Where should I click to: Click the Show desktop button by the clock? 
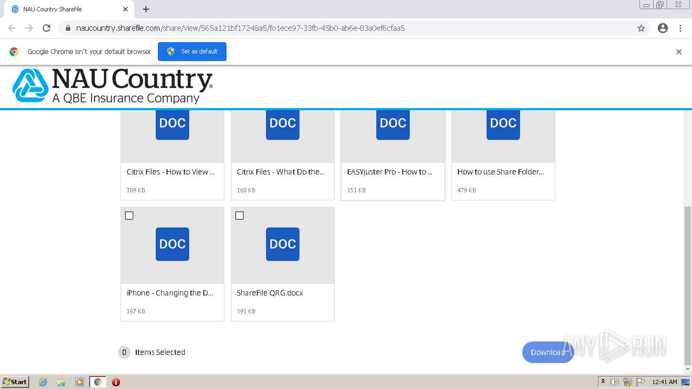(686, 382)
